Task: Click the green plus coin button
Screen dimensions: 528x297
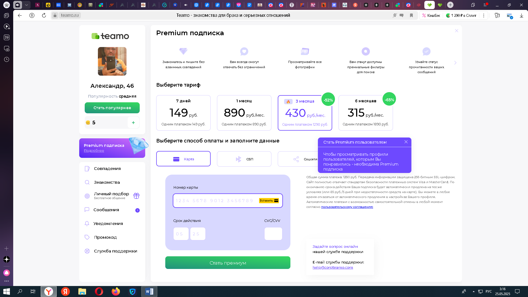Action: click(x=133, y=123)
